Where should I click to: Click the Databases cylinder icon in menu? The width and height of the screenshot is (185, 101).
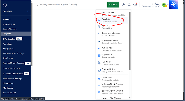tap(99, 79)
